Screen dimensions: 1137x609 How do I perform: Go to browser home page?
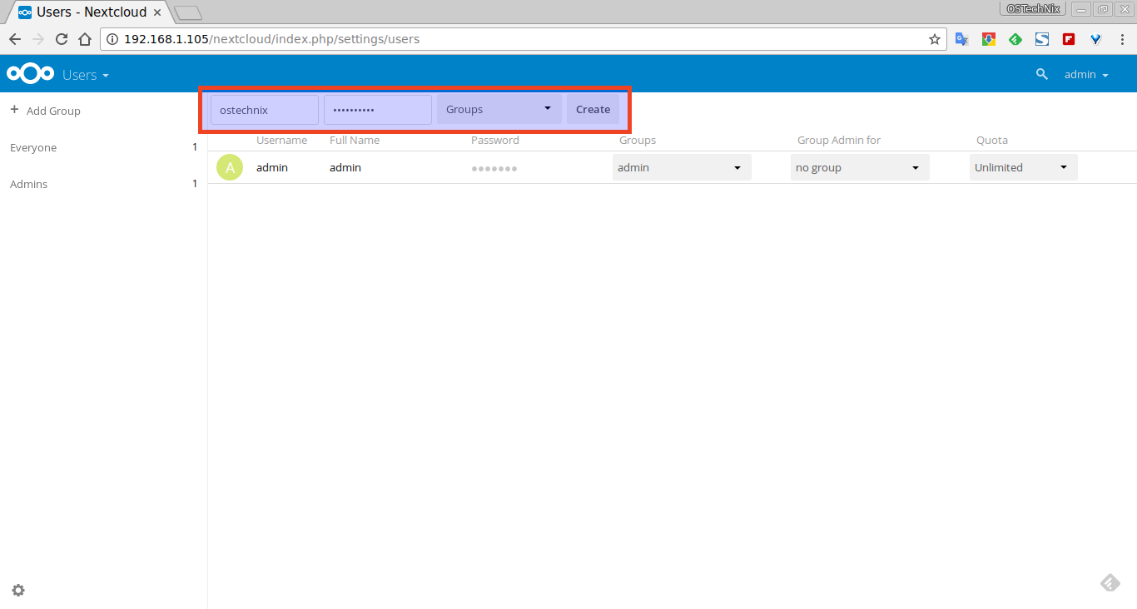[84, 39]
